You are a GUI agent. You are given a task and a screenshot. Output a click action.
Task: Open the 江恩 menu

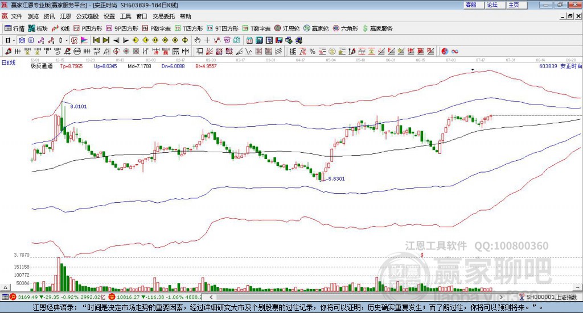pos(65,16)
